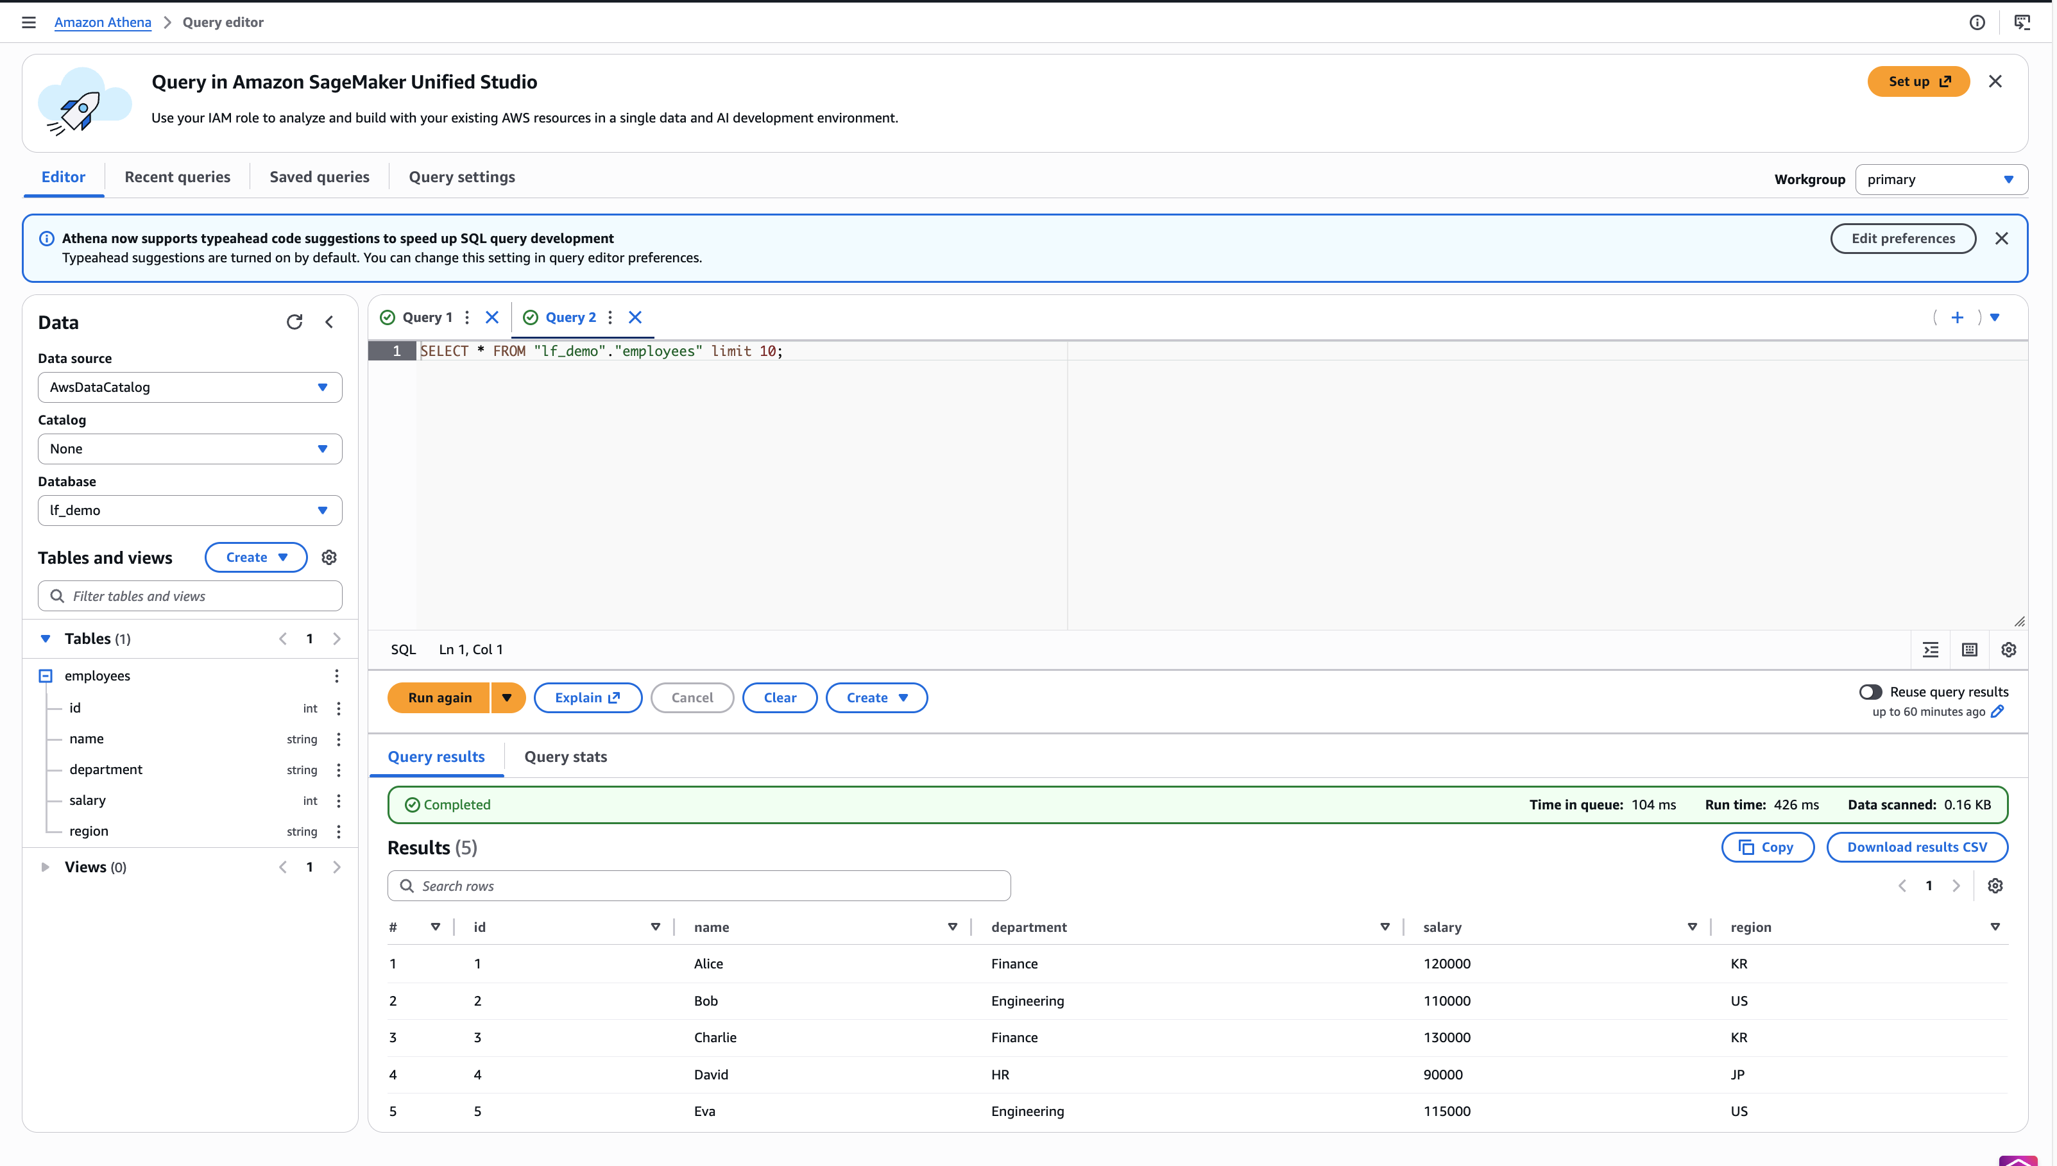Click the Set up button

tap(1918, 81)
